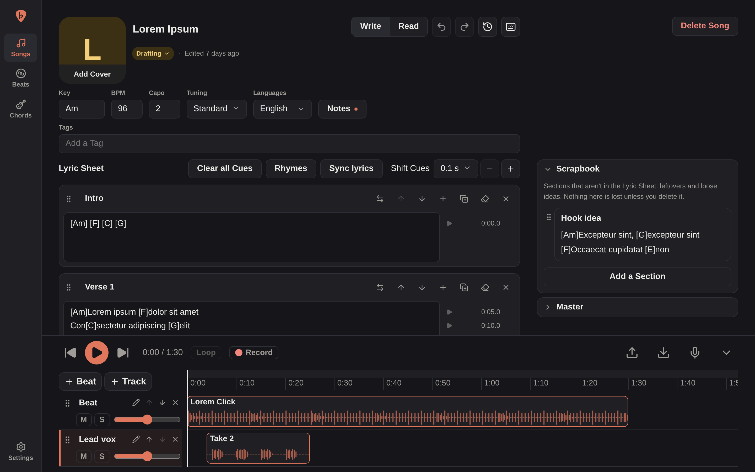
Task: Click the Rhymes button
Action: pos(291,169)
